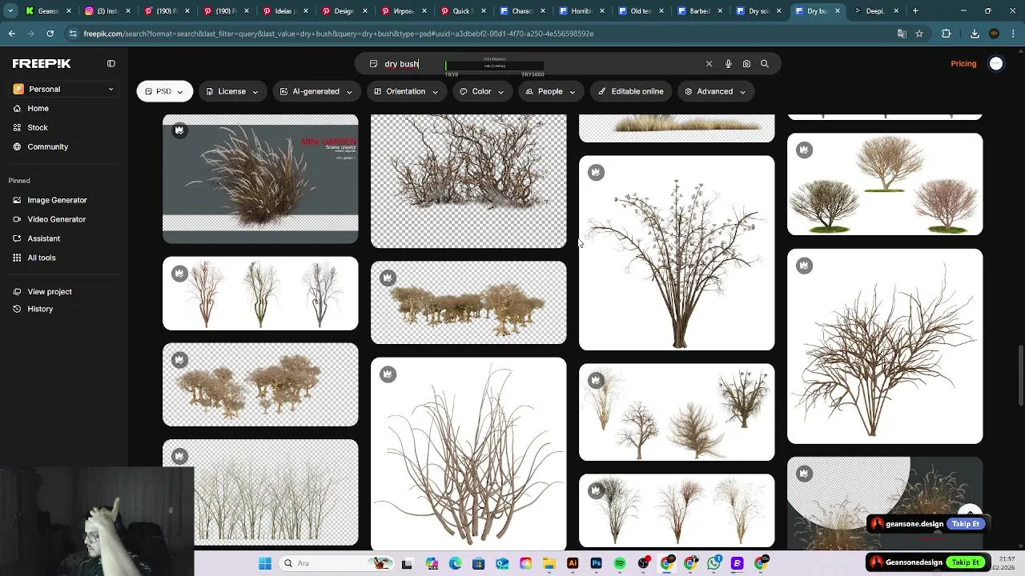The height and width of the screenshot is (576, 1025).
Task: Open a new browser tab
Action: [915, 11]
